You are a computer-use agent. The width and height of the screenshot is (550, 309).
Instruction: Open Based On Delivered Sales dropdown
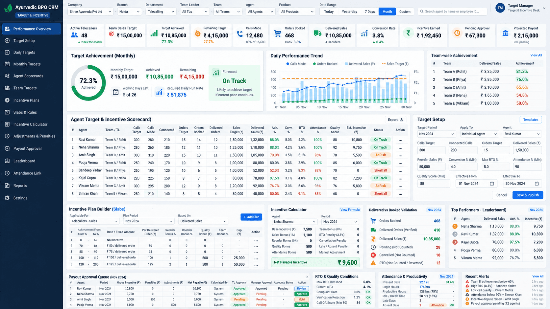pyautogui.click(x=203, y=221)
